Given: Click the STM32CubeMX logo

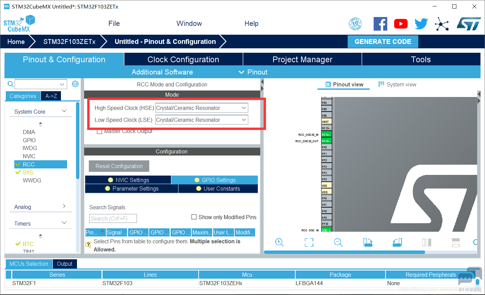Looking at the screenshot, I should [19, 23].
